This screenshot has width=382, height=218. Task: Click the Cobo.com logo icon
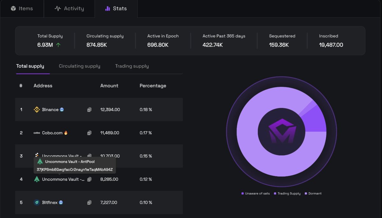[x=37, y=133]
